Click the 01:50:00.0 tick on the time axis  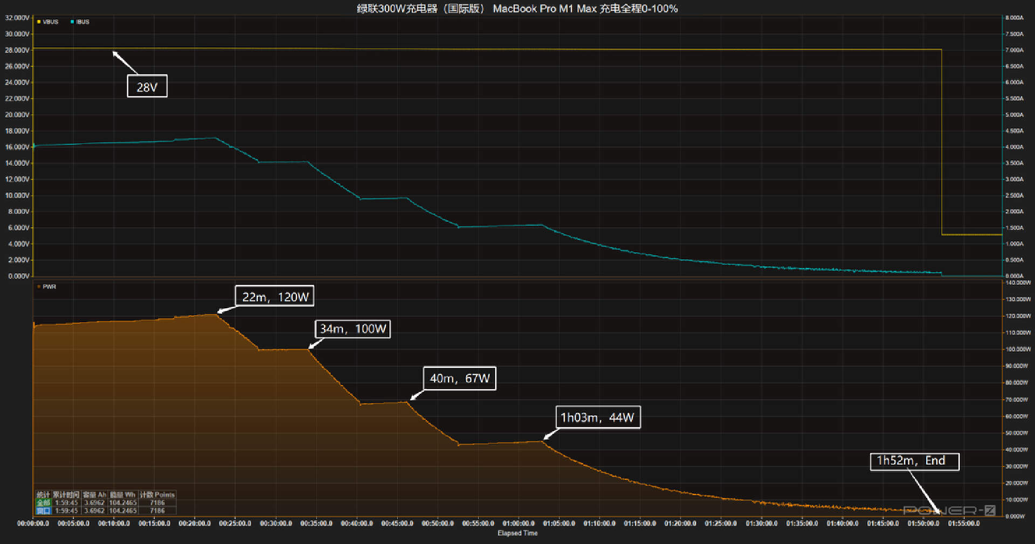(x=923, y=524)
